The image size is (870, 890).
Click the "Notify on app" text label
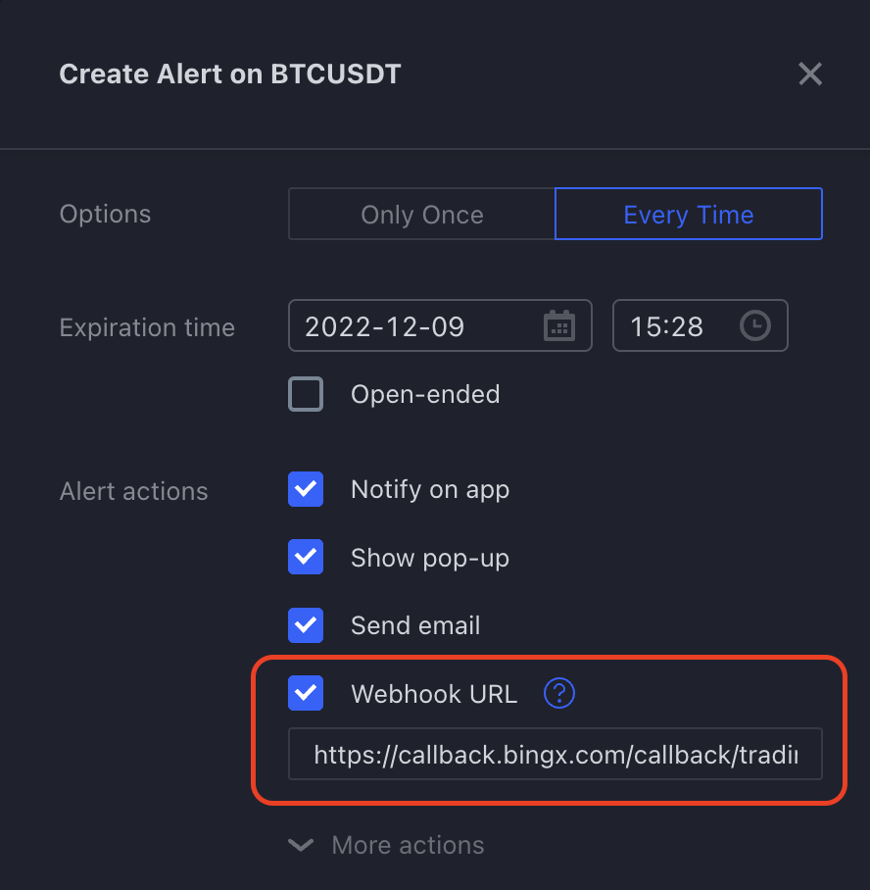pyautogui.click(x=430, y=489)
